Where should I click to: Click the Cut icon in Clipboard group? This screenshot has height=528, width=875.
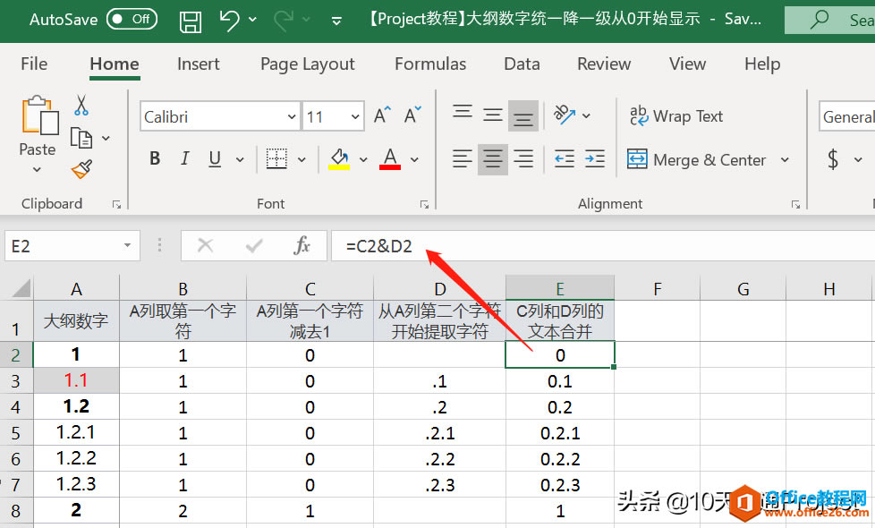tap(81, 105)
